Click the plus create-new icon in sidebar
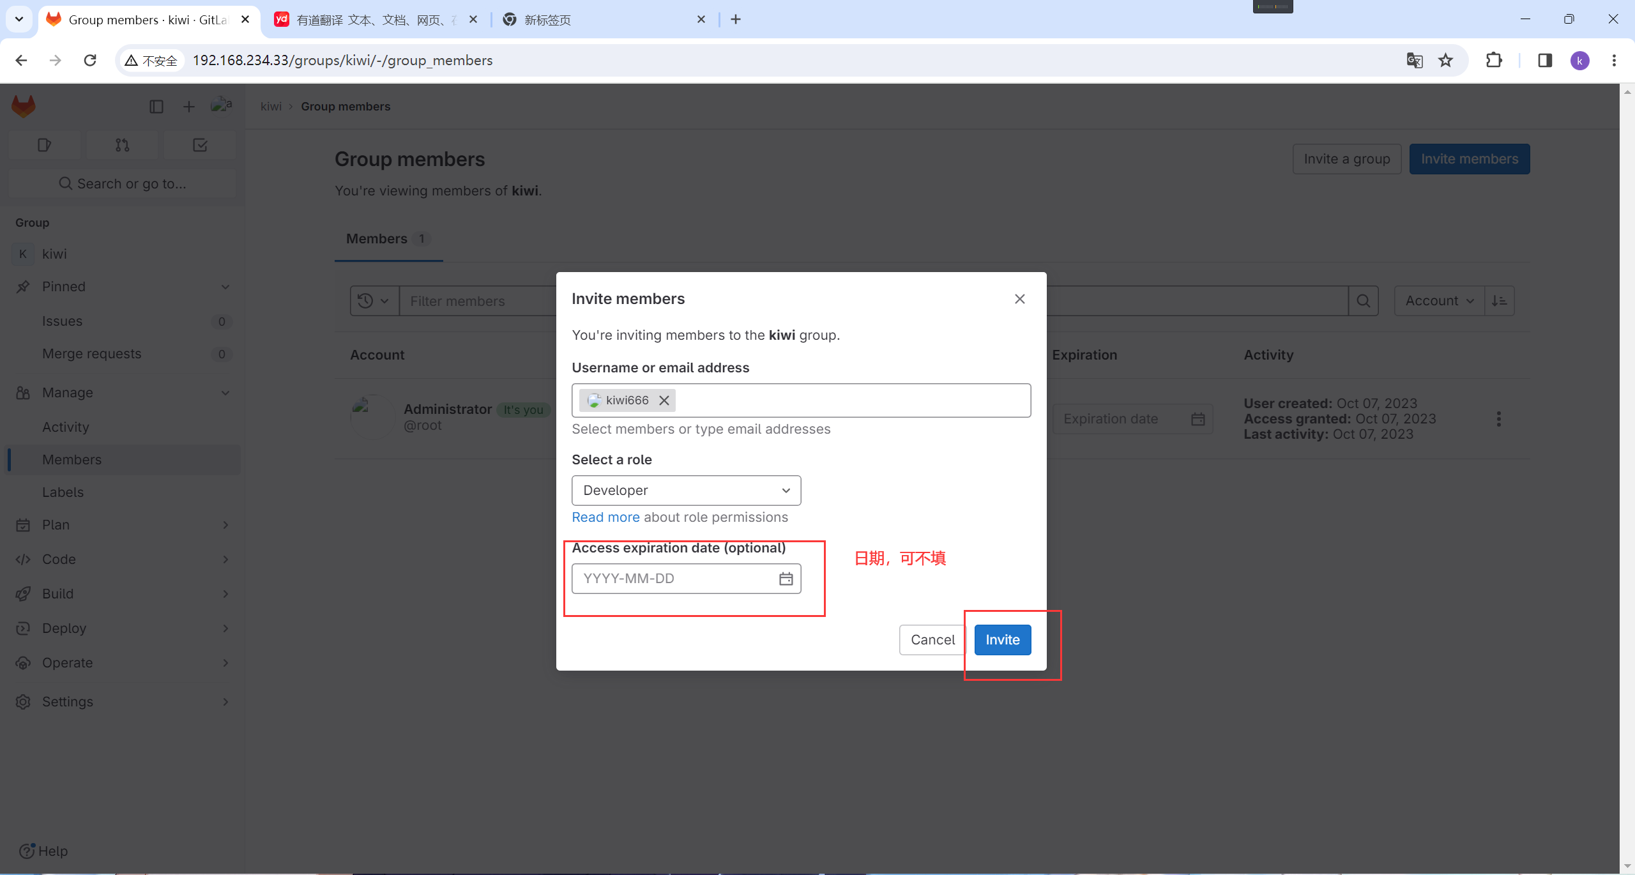This screenshot has width=1635, height=875. (188, 107)
